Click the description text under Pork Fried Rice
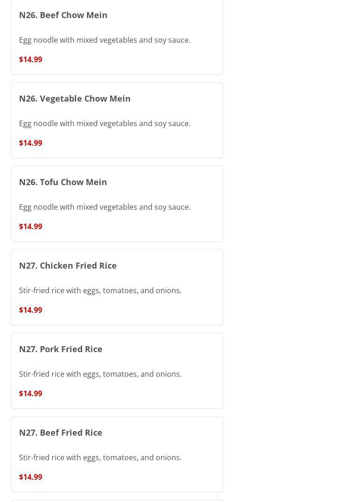The width and height of the screenshot is (357, 502). point(100,374)
